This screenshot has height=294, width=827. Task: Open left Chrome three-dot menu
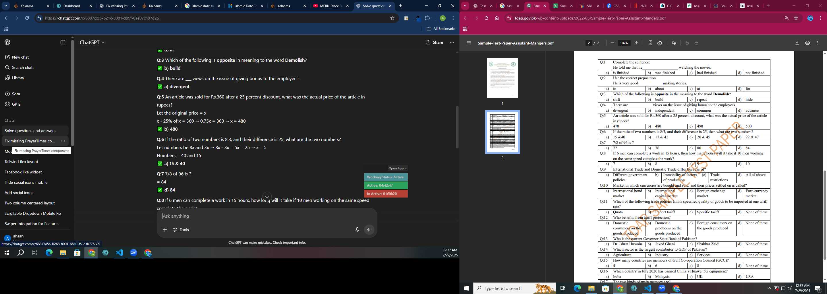coord(453,18)
